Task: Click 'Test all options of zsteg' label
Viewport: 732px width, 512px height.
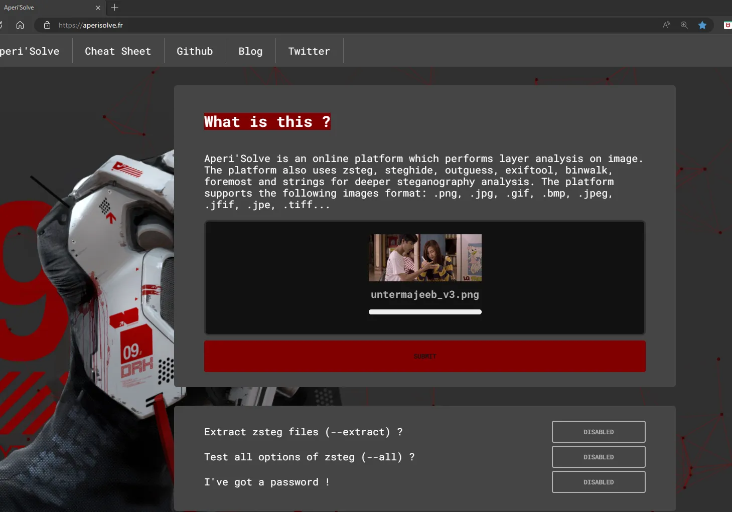Action: pos(309,457)
